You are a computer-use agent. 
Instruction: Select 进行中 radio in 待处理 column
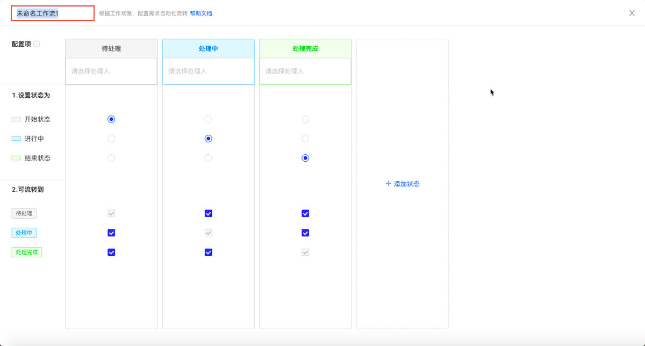point(111,139)
